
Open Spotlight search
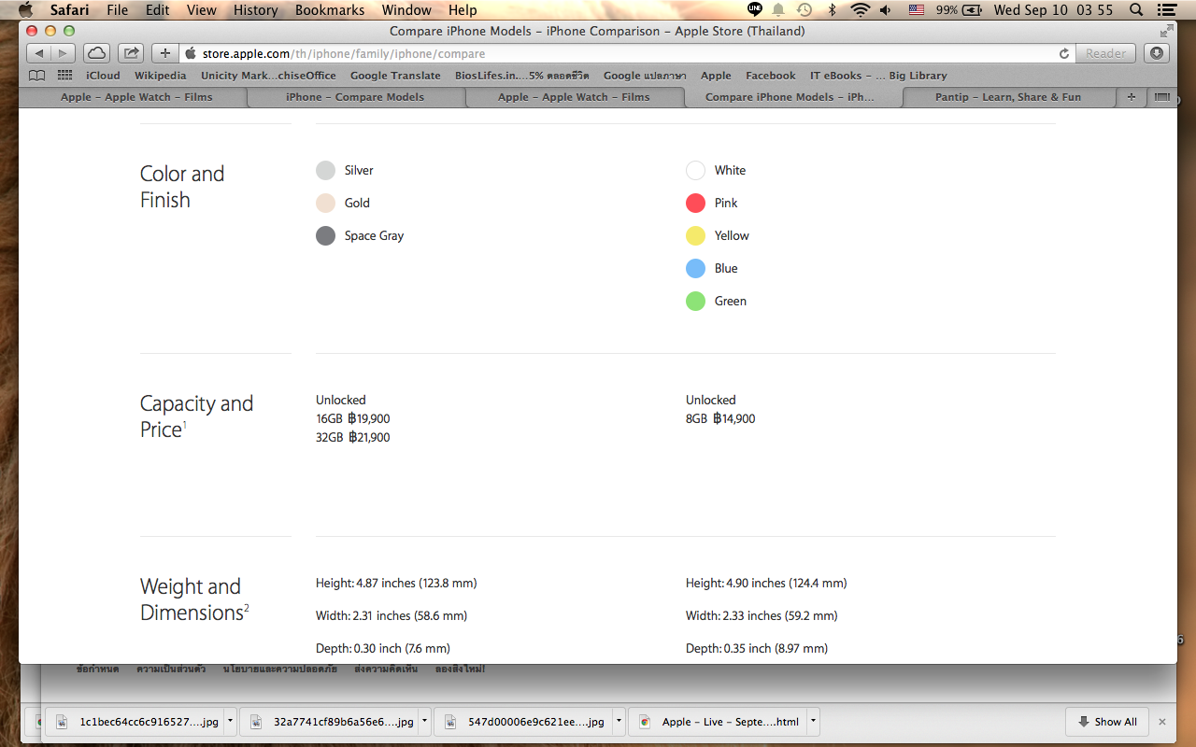pyautogui.click(x=1136, y=10)
